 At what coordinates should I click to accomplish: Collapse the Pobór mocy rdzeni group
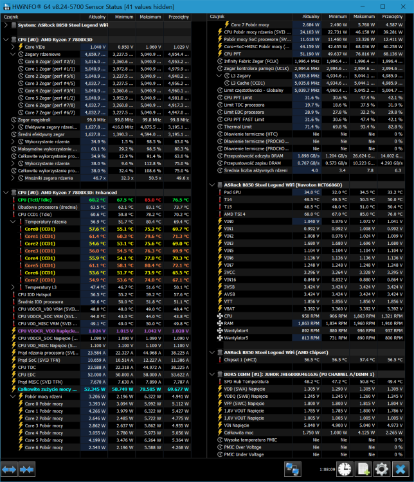[x=13, y=397]
